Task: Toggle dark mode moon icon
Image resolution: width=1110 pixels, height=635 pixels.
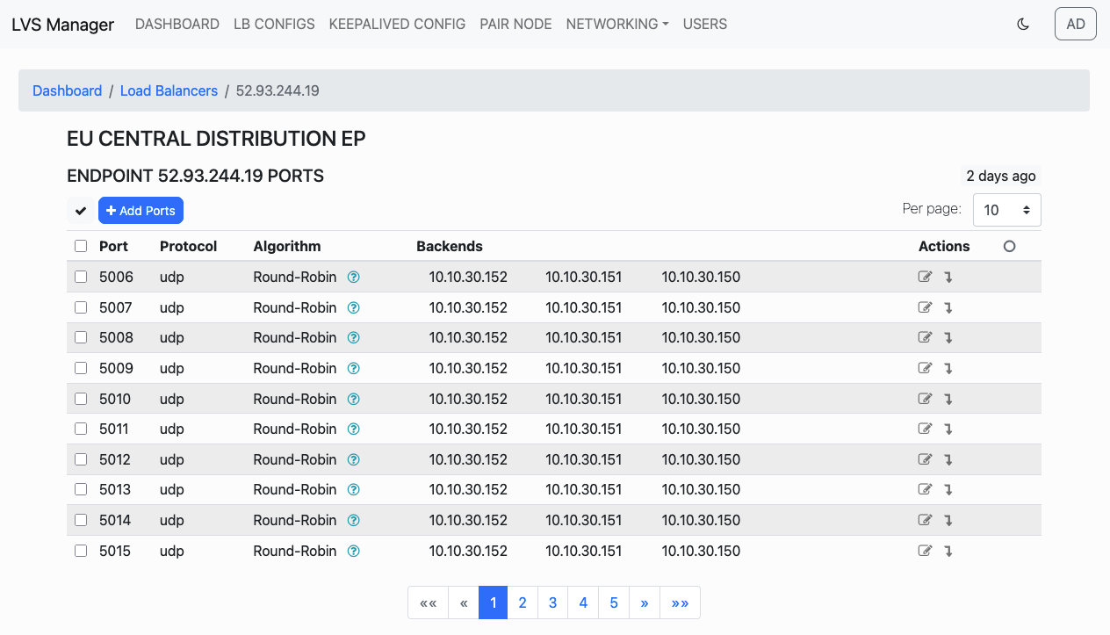Action: point(1023,25)
